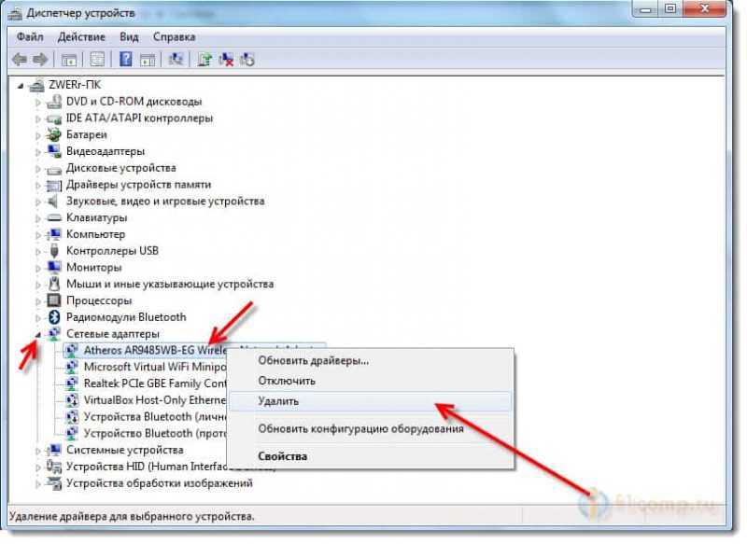Image resolution: width=747 pixels, height=544 pixels.
Task: Click the Устройства обработки изображений icon
Action: click(54, 483)
